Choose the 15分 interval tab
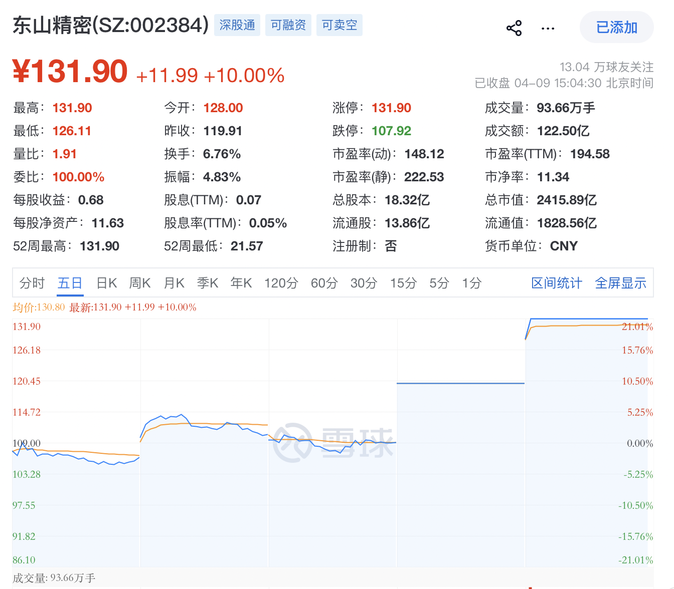Screen dimensions: 674x589 [404, 283]
